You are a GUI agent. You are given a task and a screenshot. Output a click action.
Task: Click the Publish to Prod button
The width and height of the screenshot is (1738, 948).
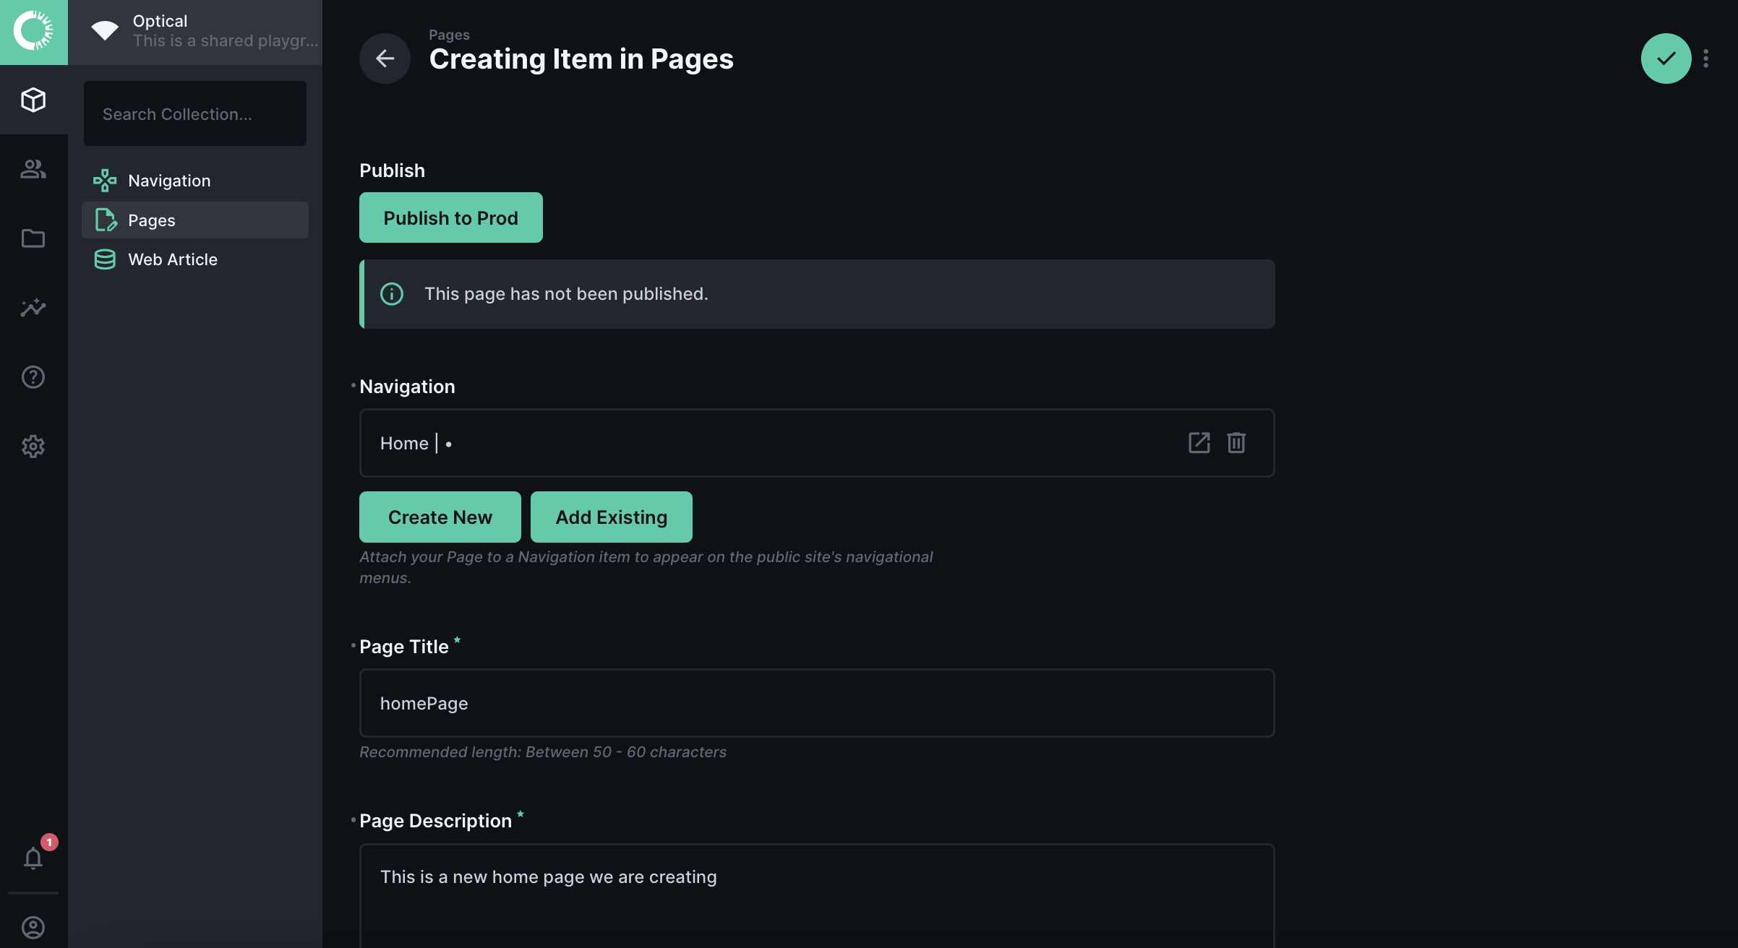click(450, 217)
